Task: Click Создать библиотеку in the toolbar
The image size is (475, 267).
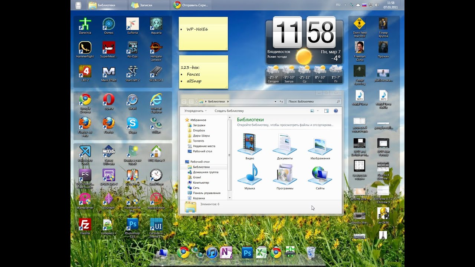Action: (229, 111)
